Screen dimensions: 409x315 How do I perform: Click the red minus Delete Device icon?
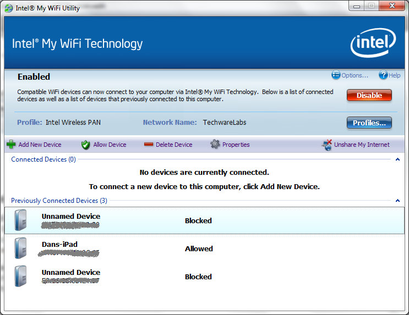tap(149, 145)
